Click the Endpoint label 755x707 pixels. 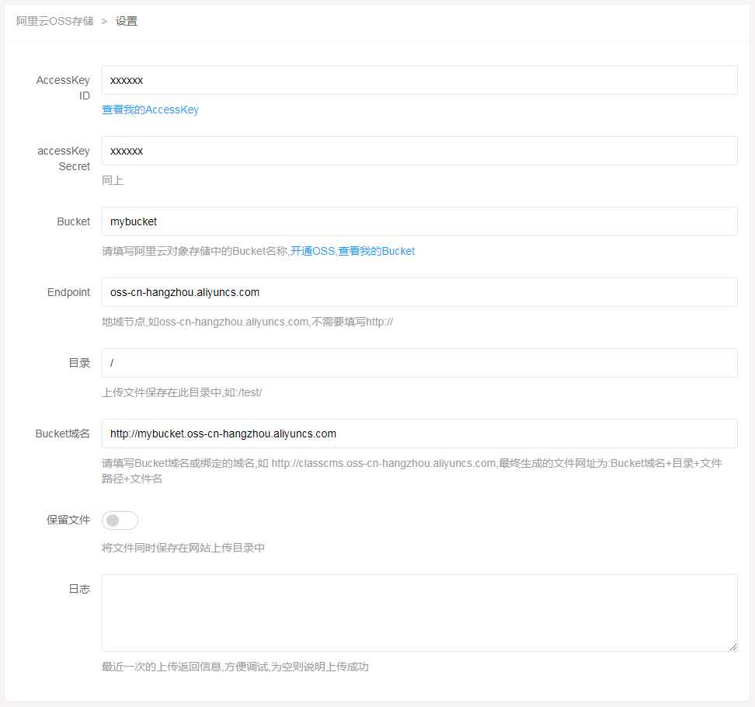click(69, 292)
